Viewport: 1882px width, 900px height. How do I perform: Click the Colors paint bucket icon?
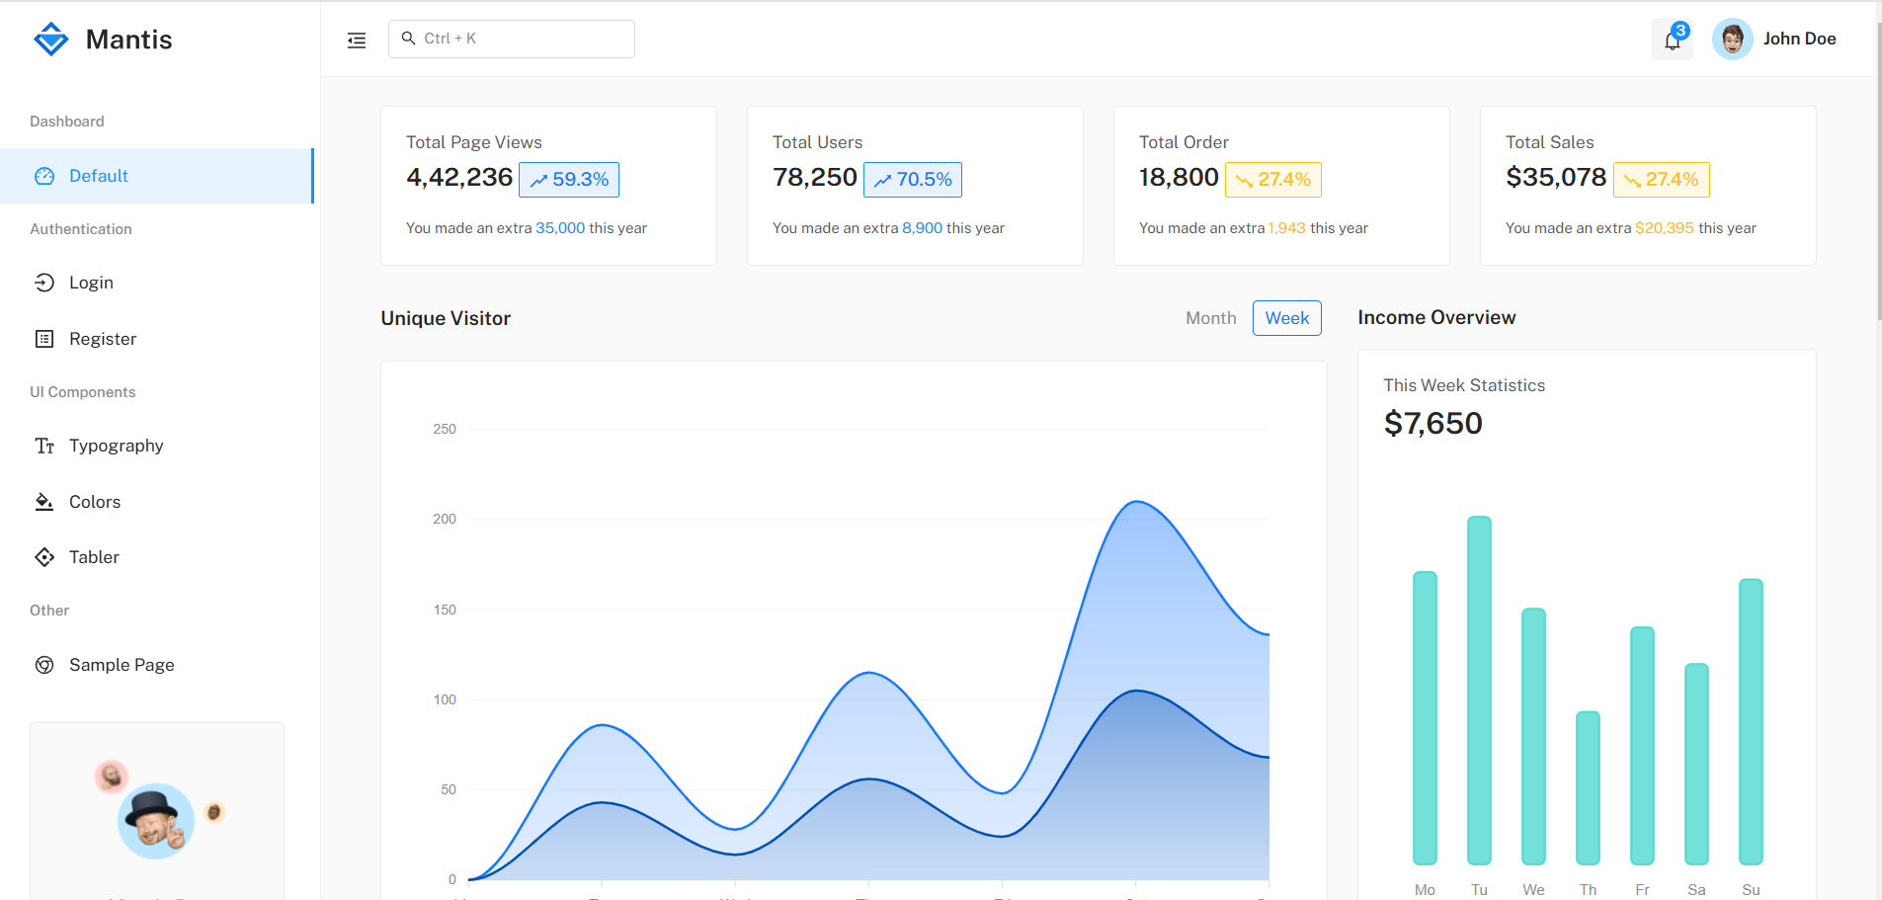point(44,502)
